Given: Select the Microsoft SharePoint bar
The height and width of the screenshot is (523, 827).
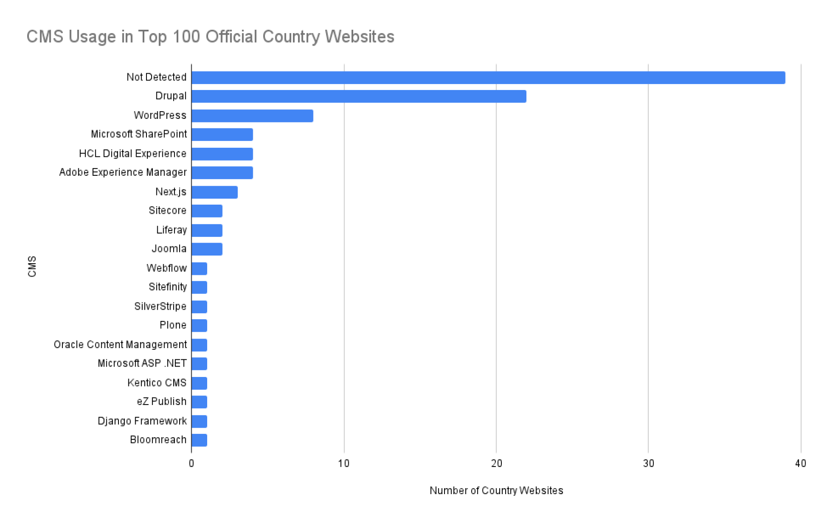Looking at the screenshot, I should tap(222, 134).
